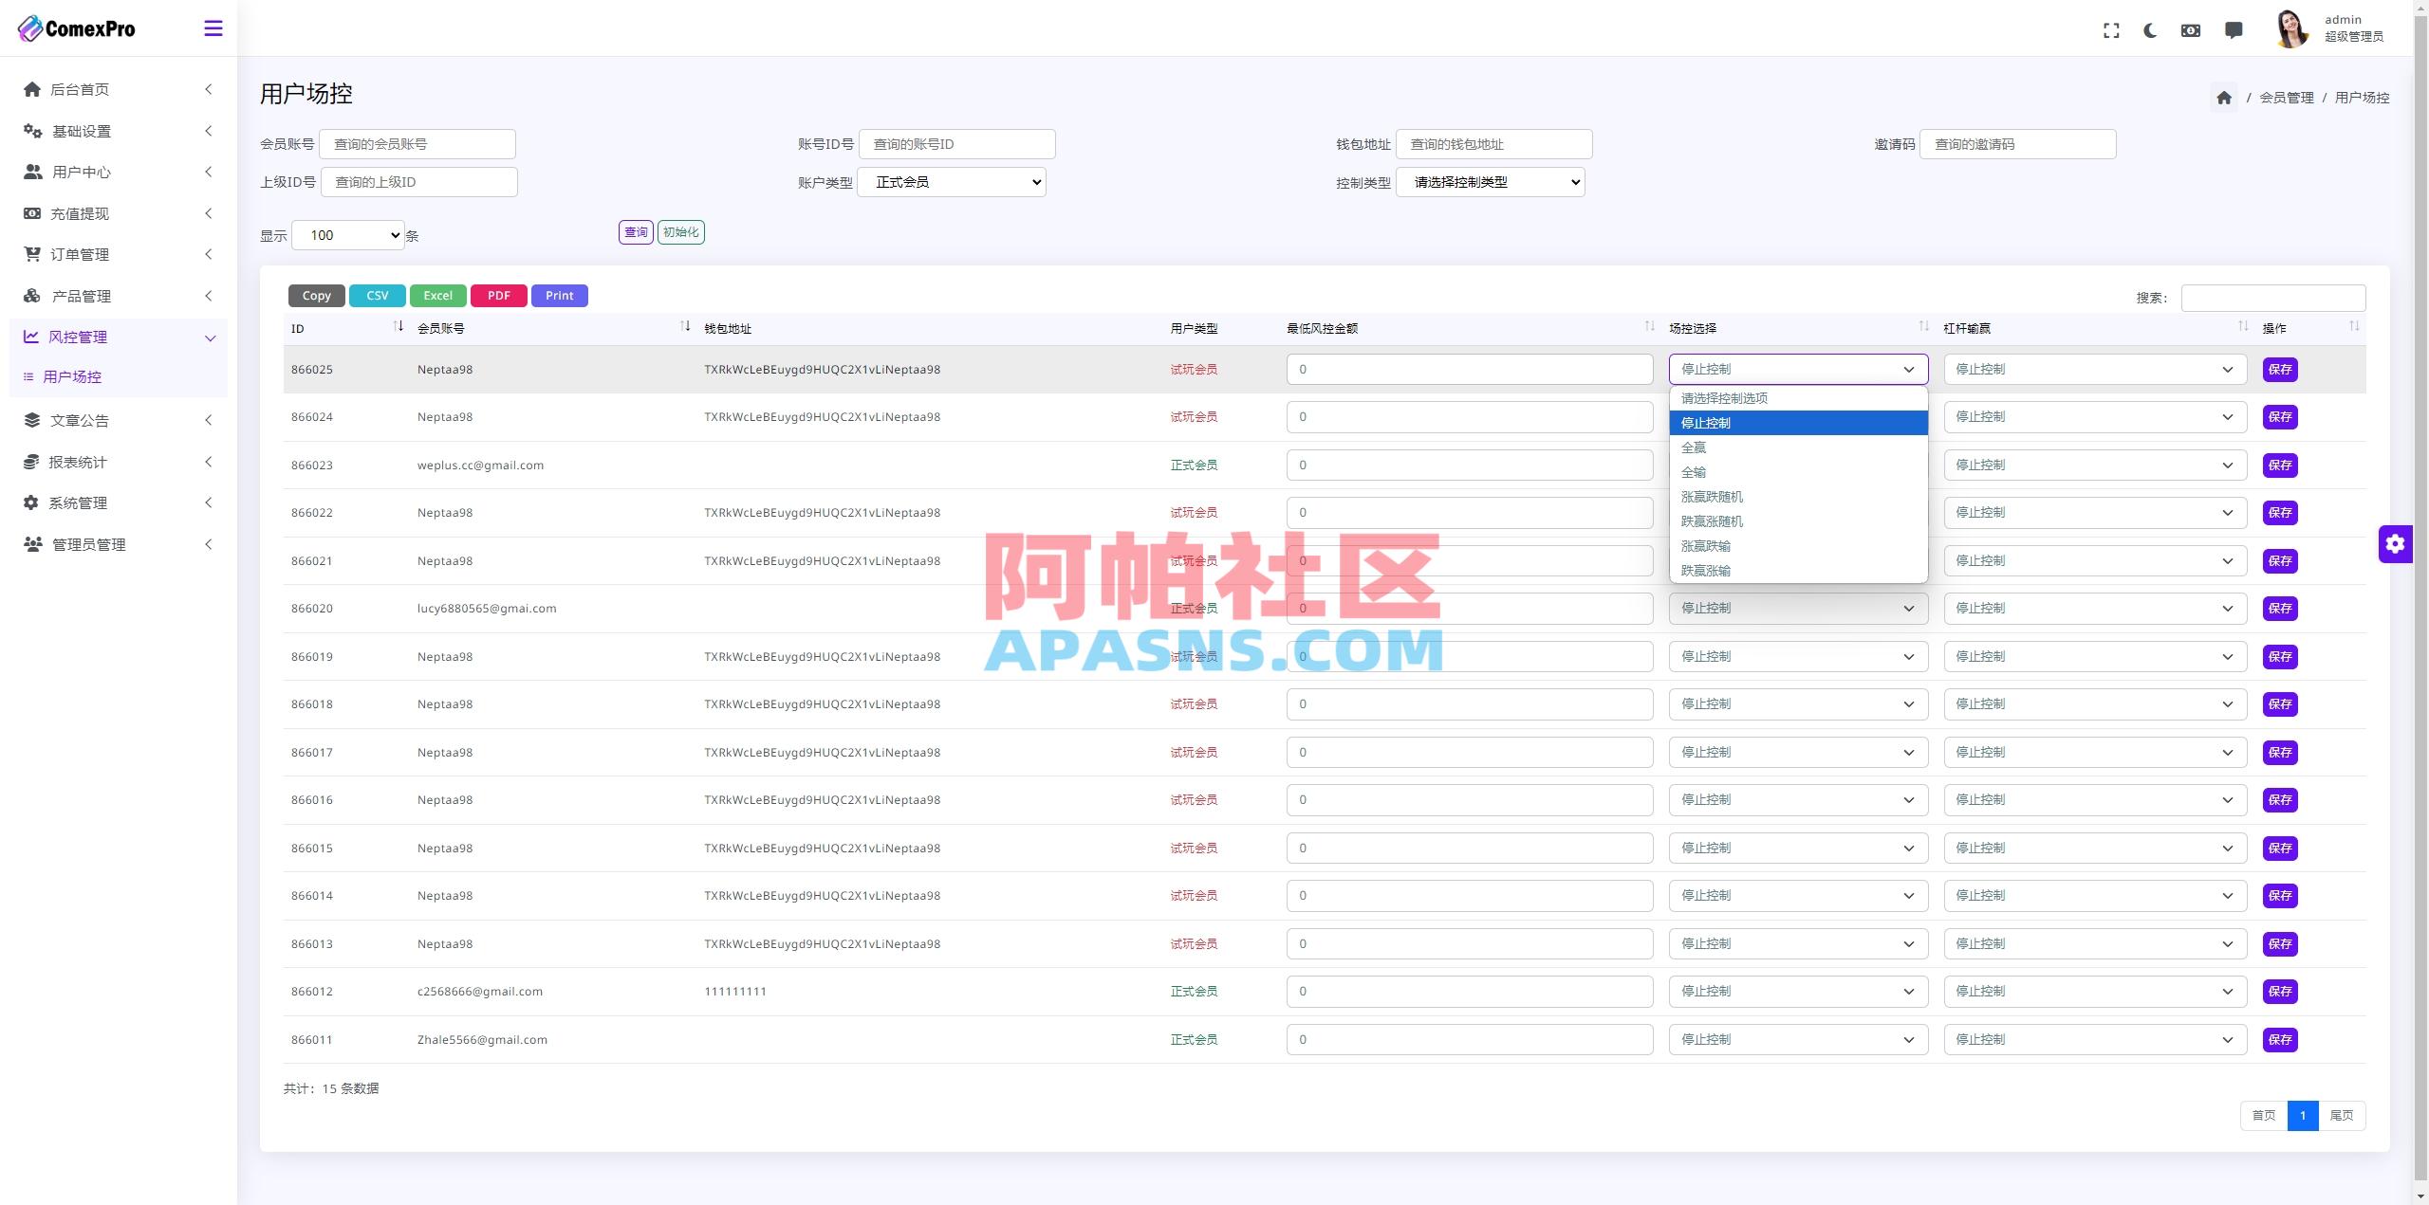The width and height of the screenshot is (2429, 1205).
Task: Expand 管理员管理 sidebar menu
Action: point(119,544)
